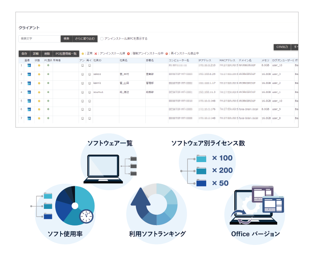Open the PC image icon for soumu1 row
Image resolution: width=314 pixels, height=255 pixels.
(29, 92)
